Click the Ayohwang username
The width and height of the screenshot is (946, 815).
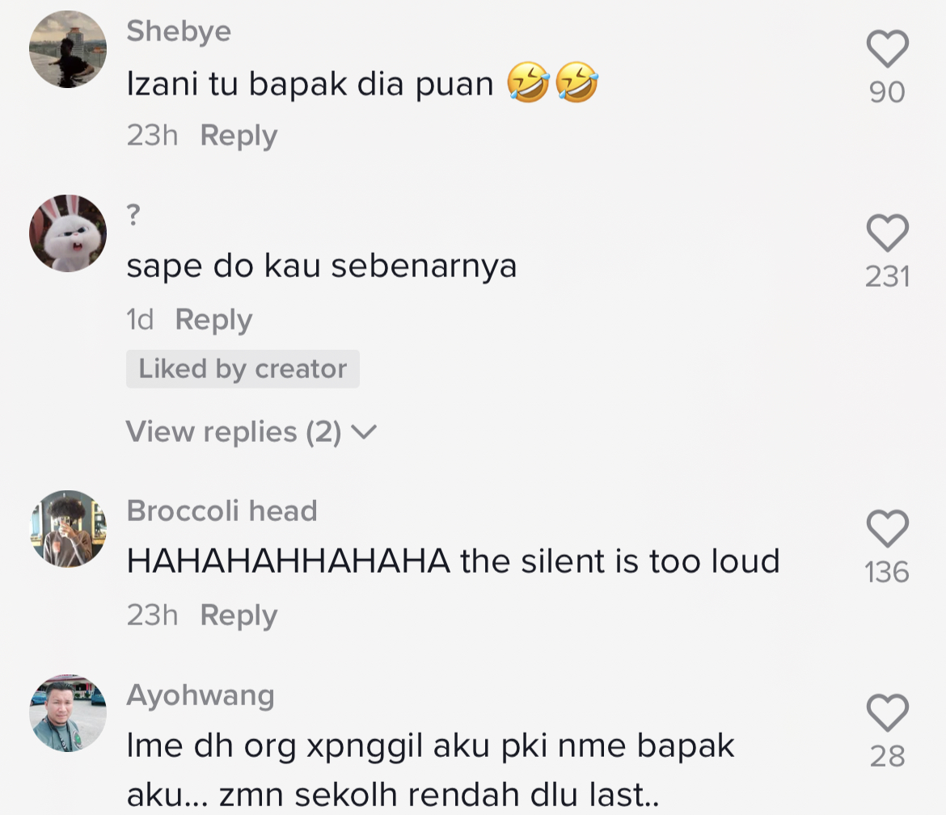[x=201, y=695]
